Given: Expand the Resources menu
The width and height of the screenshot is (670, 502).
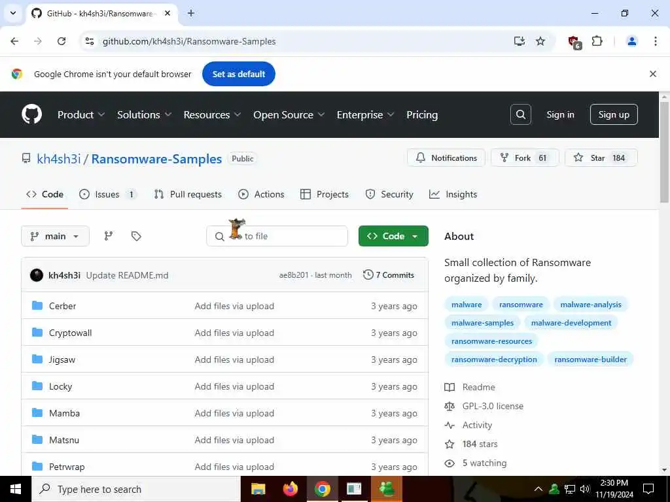Looking at the screenshot, I should (x=212, y=114).
